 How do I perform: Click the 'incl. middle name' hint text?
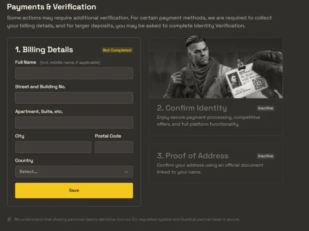(x=70, y=62)
